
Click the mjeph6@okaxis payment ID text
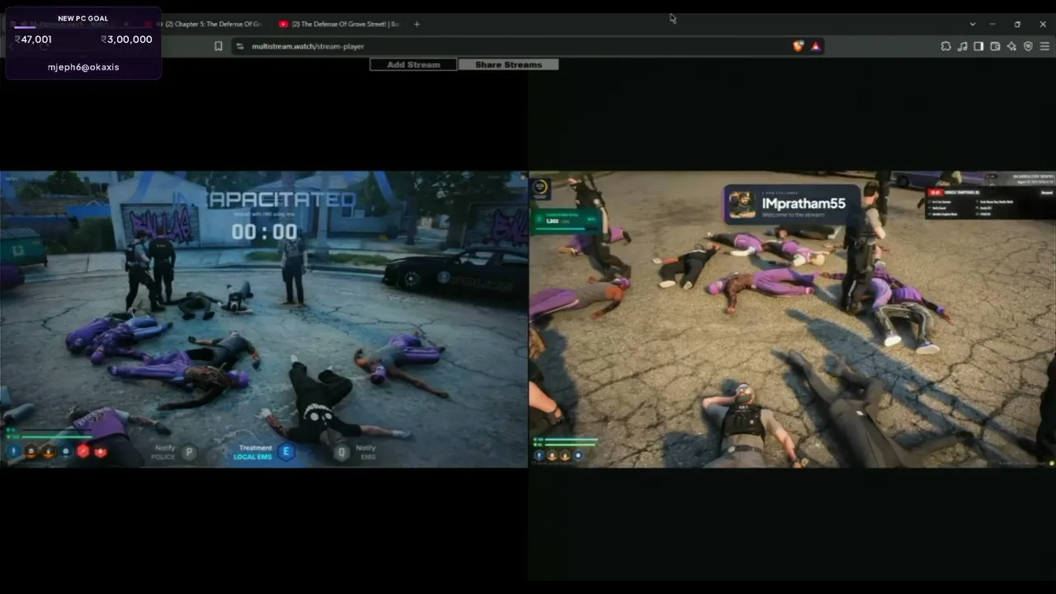(x=83, y=67)
